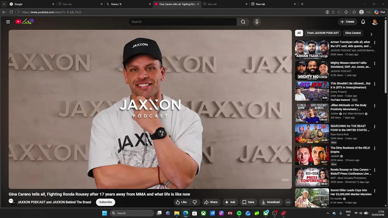Open a new browser tab
388x218 pixels.
pos(302,4)
